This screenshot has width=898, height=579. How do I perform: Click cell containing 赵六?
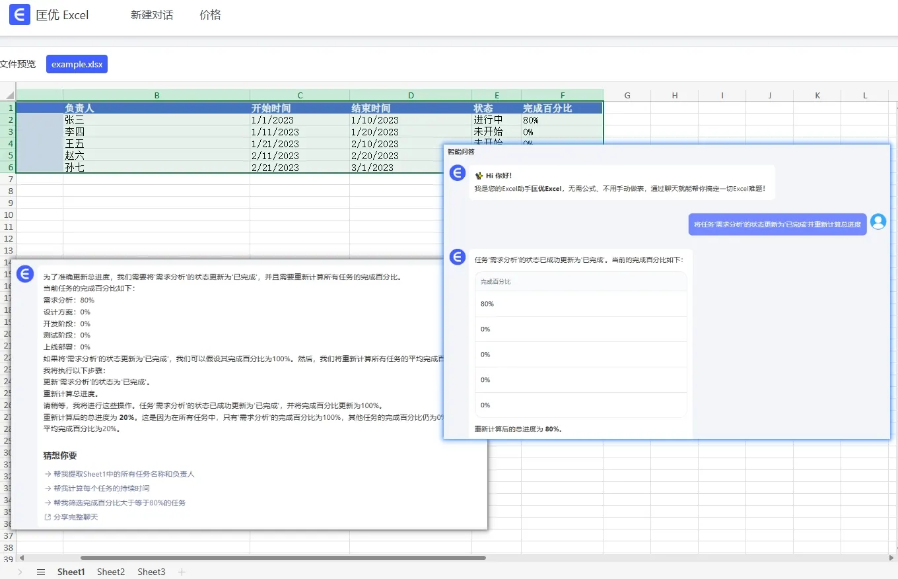pos(156,155)
